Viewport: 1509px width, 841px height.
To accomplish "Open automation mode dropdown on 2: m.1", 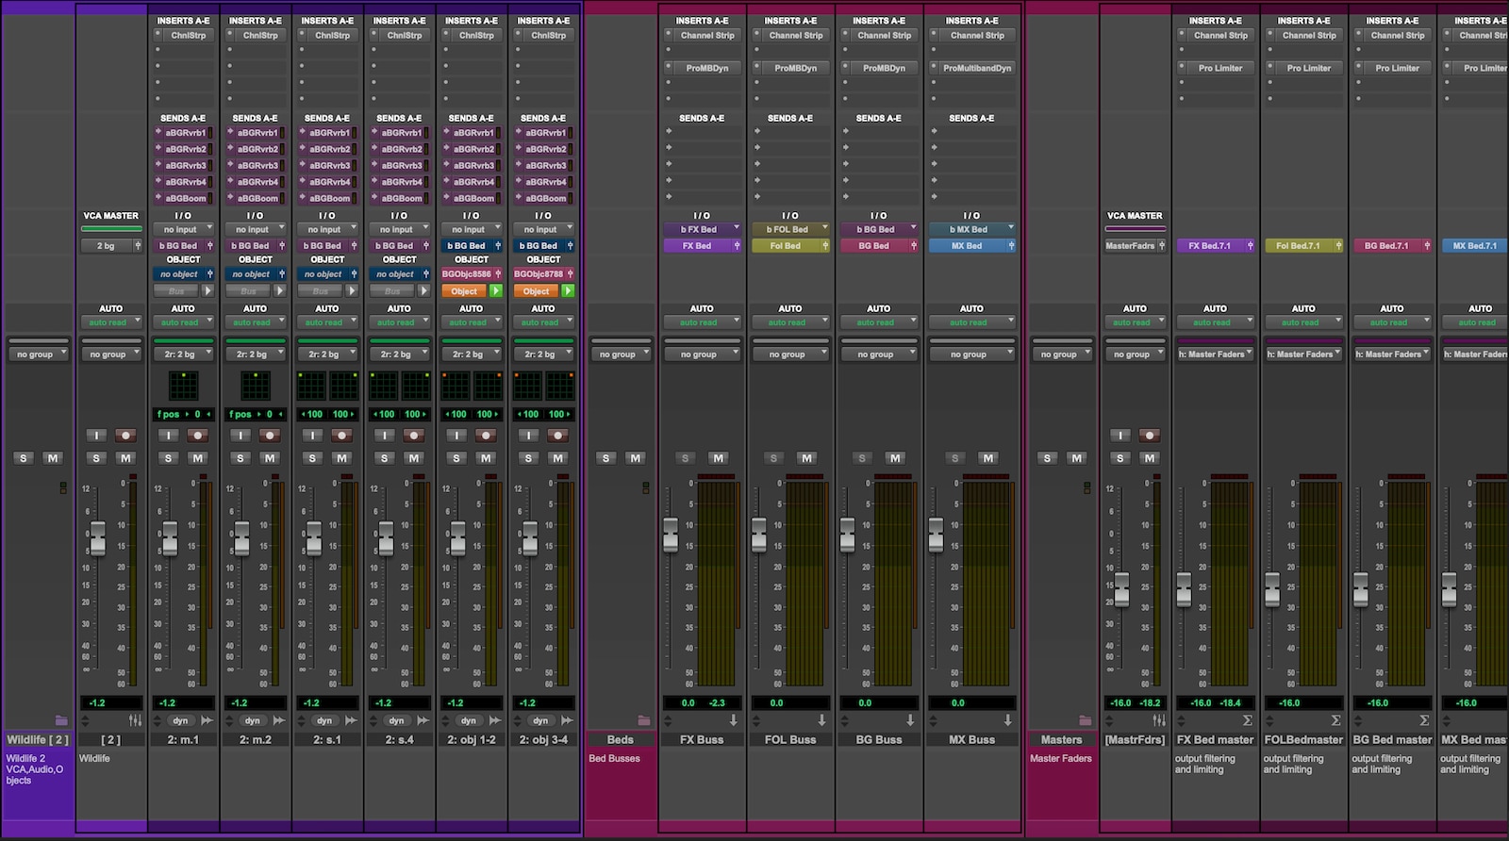I will [183, 322].
